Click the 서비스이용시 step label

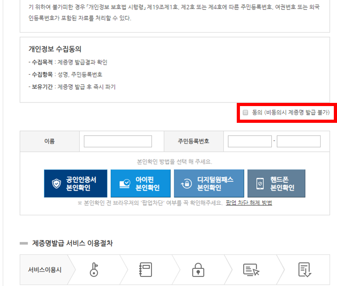click(x=45, y=270)
